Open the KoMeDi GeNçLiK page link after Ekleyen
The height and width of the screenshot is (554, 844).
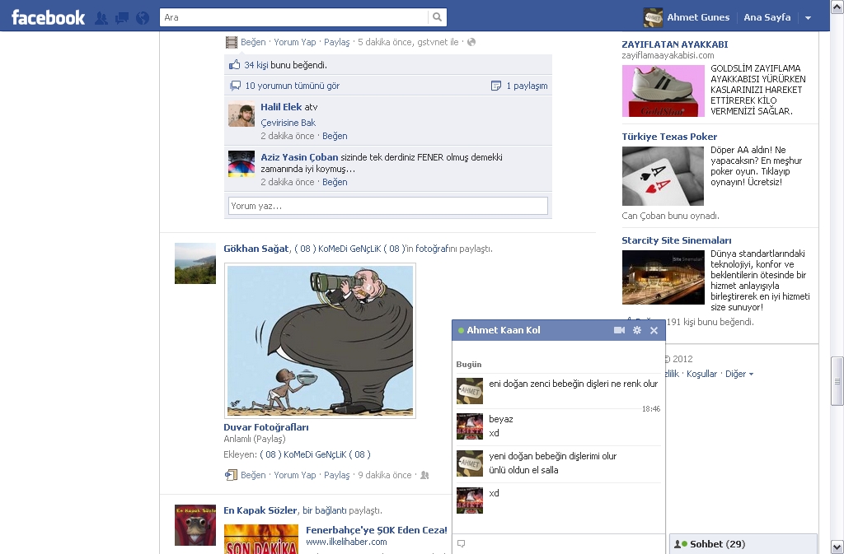tap(315, 454)
